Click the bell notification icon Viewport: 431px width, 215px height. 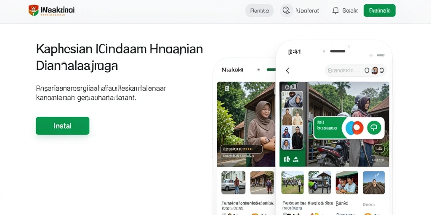tap(335, 10)
